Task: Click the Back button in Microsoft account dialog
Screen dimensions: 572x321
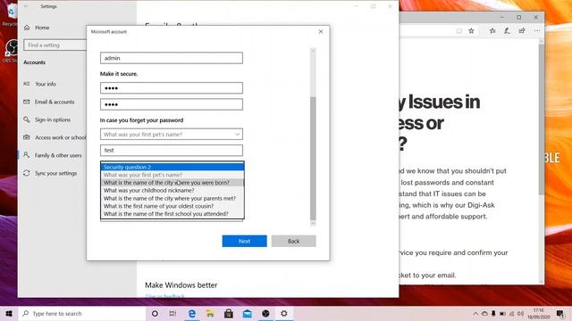Action: point(294,241)
